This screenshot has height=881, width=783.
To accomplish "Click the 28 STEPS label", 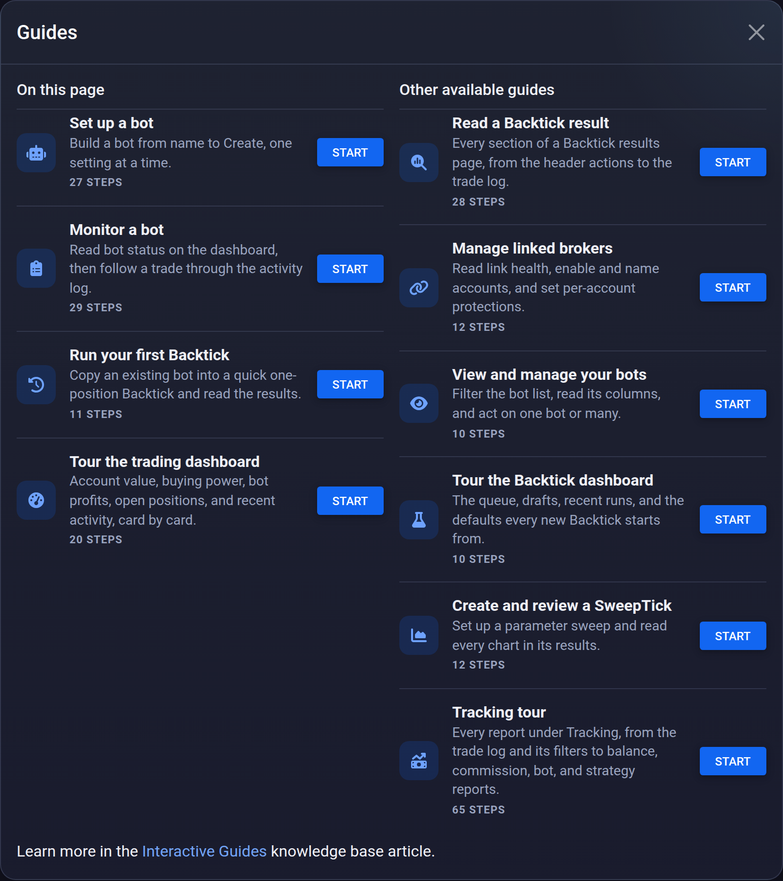I will pyautogui.click(x=478, y=202).
